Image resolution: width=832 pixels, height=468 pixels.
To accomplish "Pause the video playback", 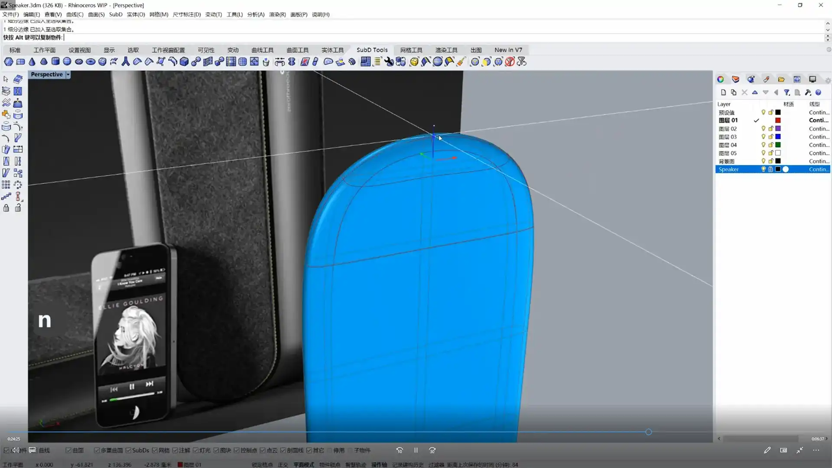I will click(416, 450).
